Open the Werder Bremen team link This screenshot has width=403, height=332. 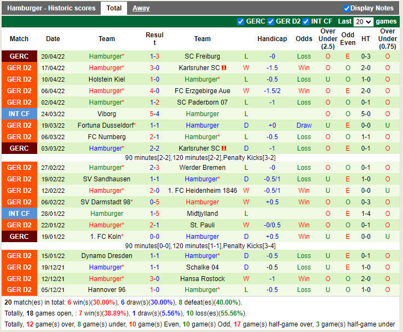(202, 168)
